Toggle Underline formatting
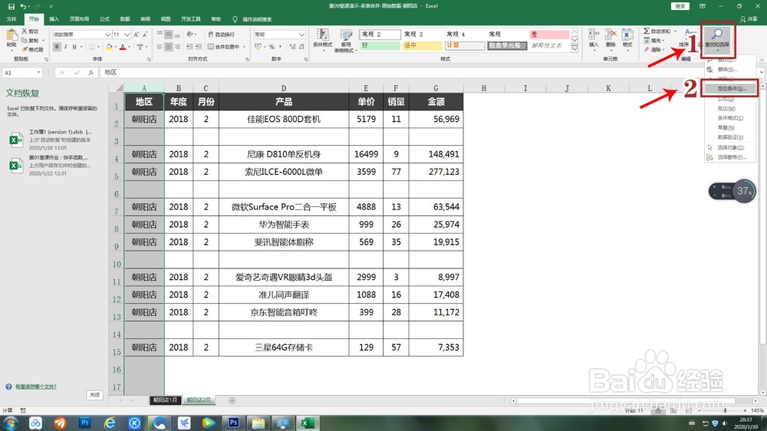Viewport: 767px width, 431px height. [x=74, y=47]
